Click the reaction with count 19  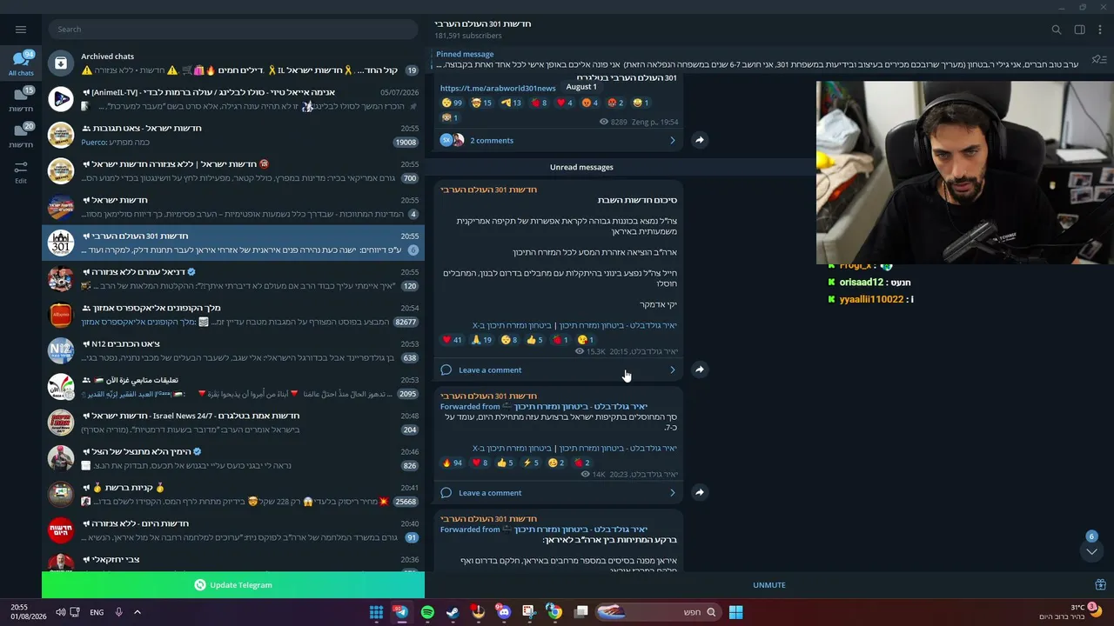tap(482, 340)
